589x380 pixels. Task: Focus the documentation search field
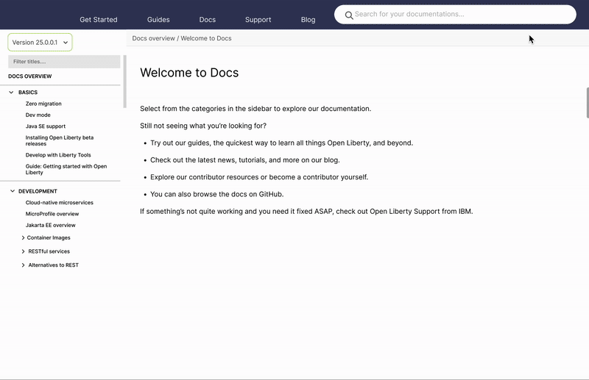tap(455, 14)
